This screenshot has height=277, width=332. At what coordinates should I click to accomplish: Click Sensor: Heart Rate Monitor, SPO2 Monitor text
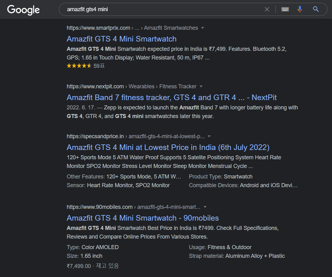118,185
